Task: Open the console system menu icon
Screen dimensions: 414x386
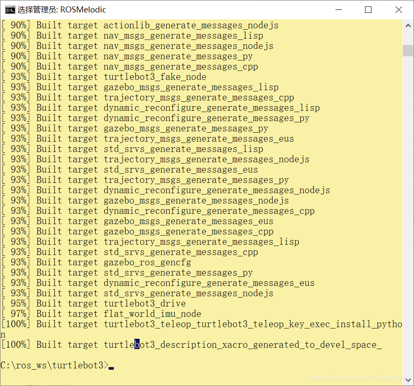Action: click(10, 10)
